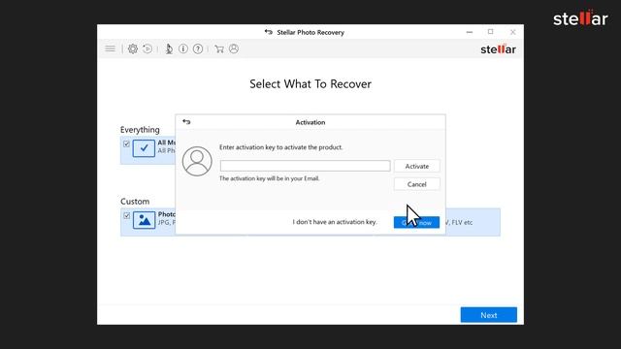The image size is (621, 349).
Task: Open the hamburger menu in toolbar
Action: [x=110, y=48]
